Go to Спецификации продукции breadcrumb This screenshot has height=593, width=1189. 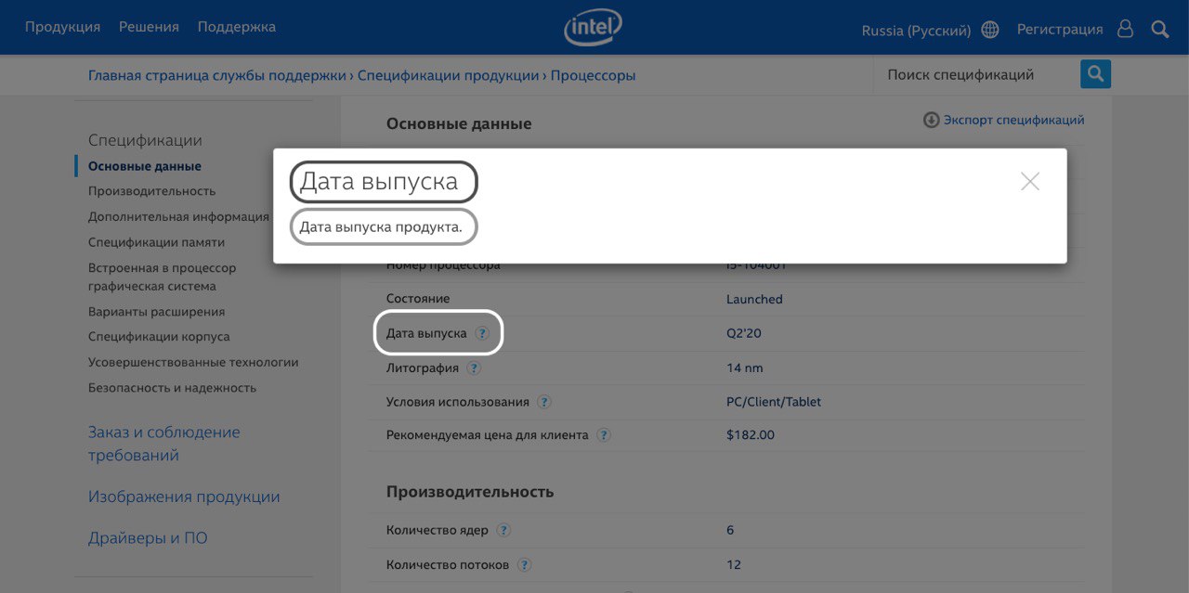click(448, 75)
